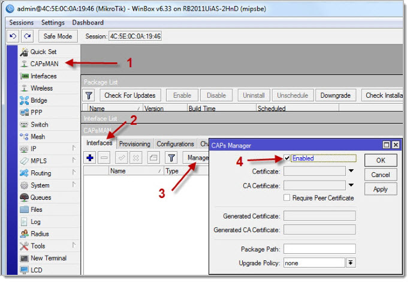Expand the Certificate dropdown arrow
Viewport: 410px width, 282px height.
coord(351,172)
